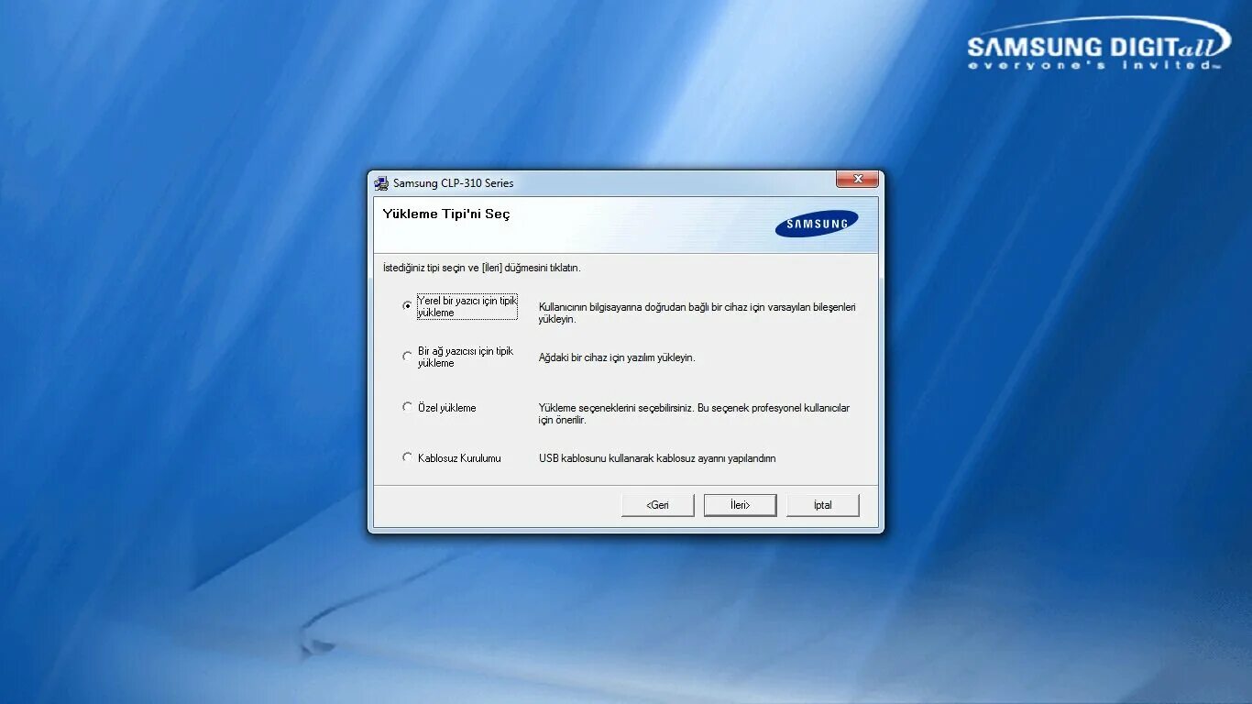
Task: Click the 'Yükleme Tipi'ni Seç' heading text
Action: [446, 214]
